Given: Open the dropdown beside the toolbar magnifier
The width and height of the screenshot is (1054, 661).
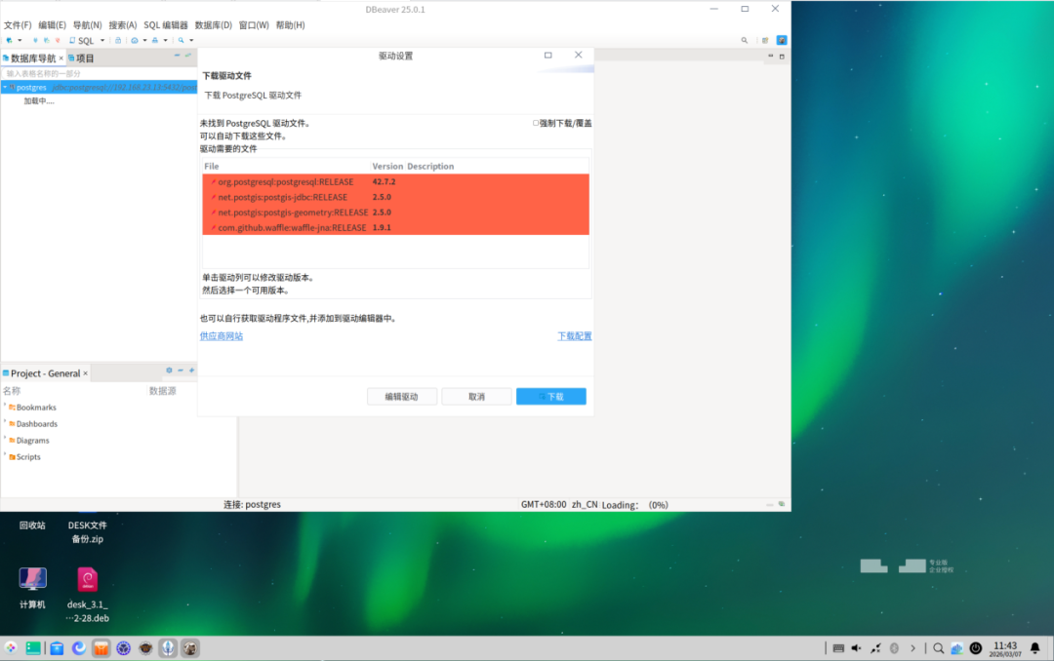Looking at the screenshot, I should tap(191, 40).
